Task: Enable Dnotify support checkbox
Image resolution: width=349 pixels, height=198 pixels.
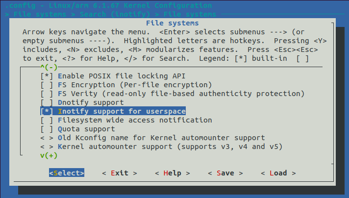Action: pyautogui.click(x=47, y=103)
